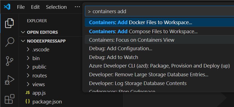Open the Extensions view in activity bar
Screen dimensions: 234x107
[9, 99]
